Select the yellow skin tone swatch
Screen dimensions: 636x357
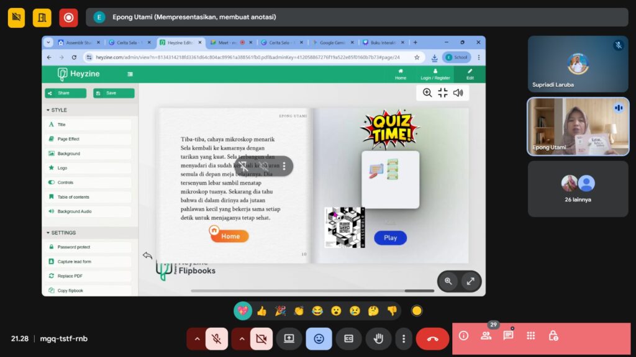click(x=417, y=311)
